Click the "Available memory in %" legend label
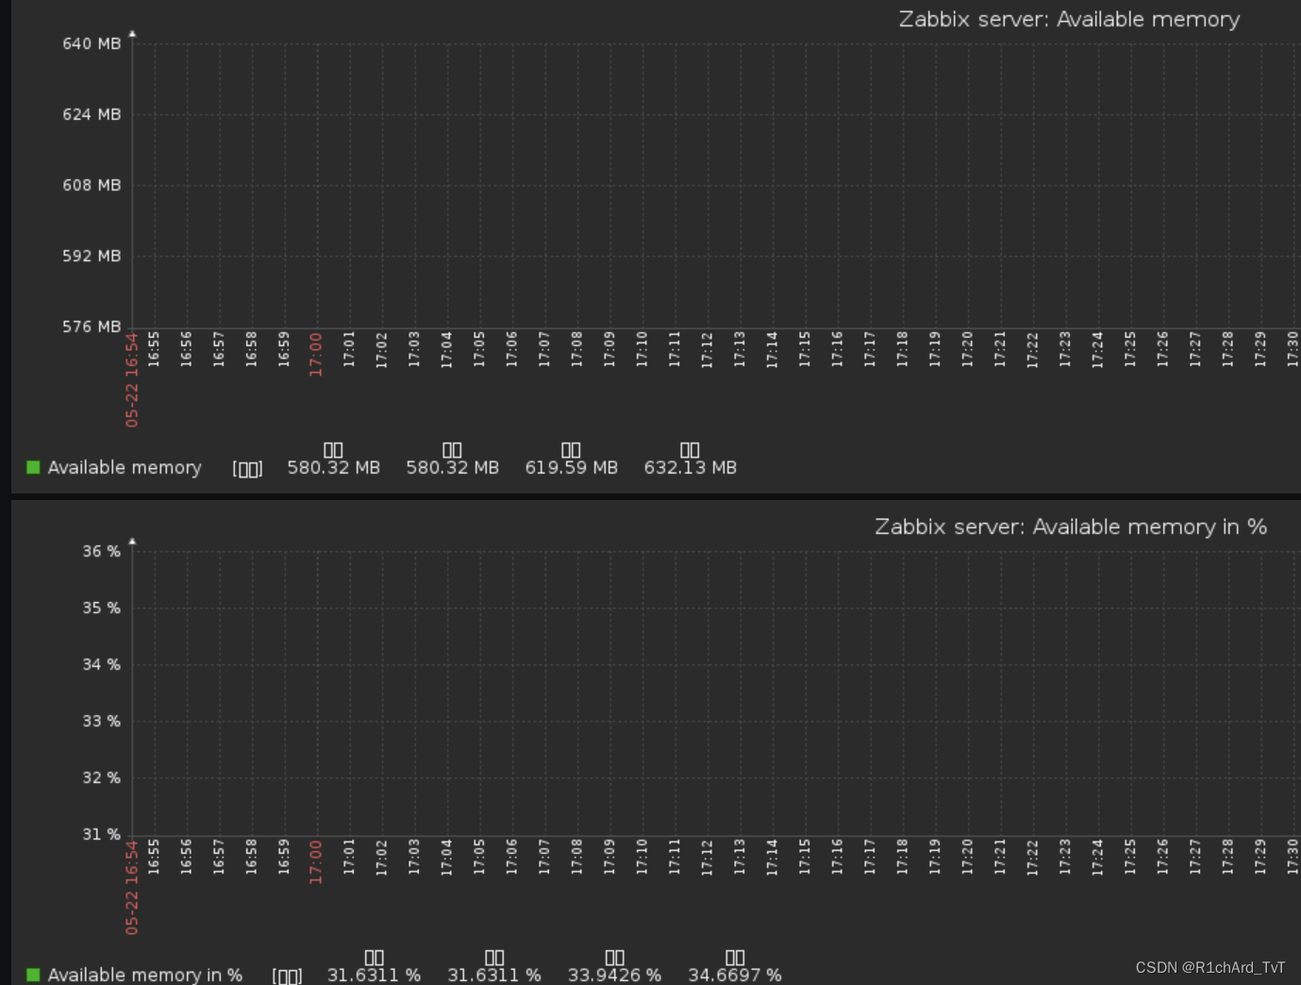The image size is (1301, 985). coord(146,975)
